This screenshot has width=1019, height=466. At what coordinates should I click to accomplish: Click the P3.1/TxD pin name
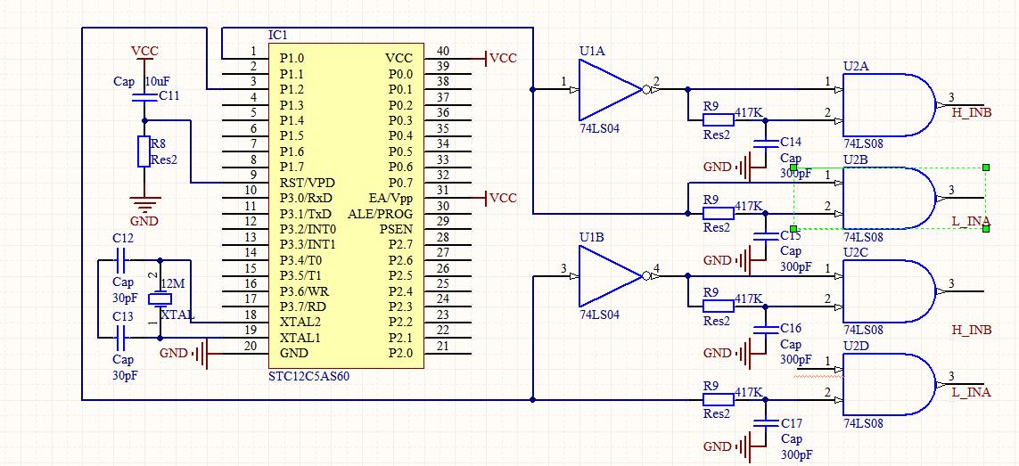pos(305,214)
